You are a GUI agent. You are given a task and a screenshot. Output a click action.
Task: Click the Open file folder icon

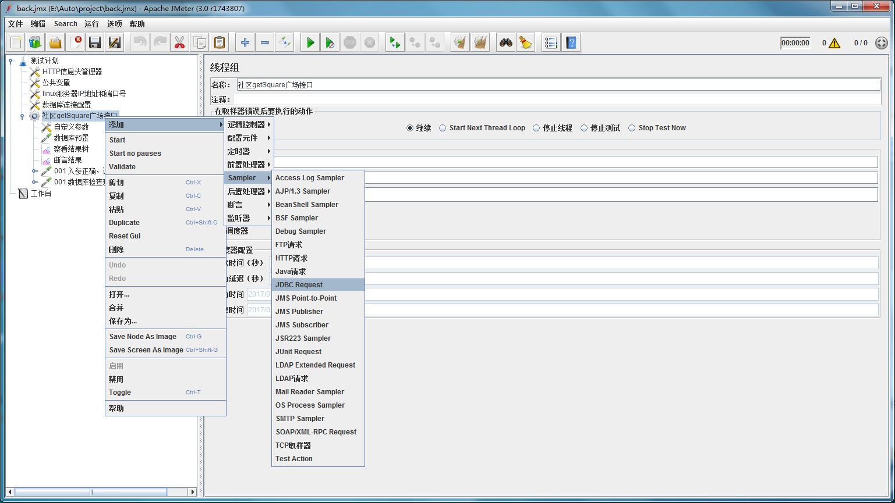coord(55,42)
